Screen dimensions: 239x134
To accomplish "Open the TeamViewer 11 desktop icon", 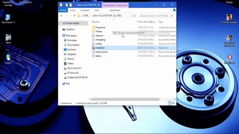I will (8, 19).
